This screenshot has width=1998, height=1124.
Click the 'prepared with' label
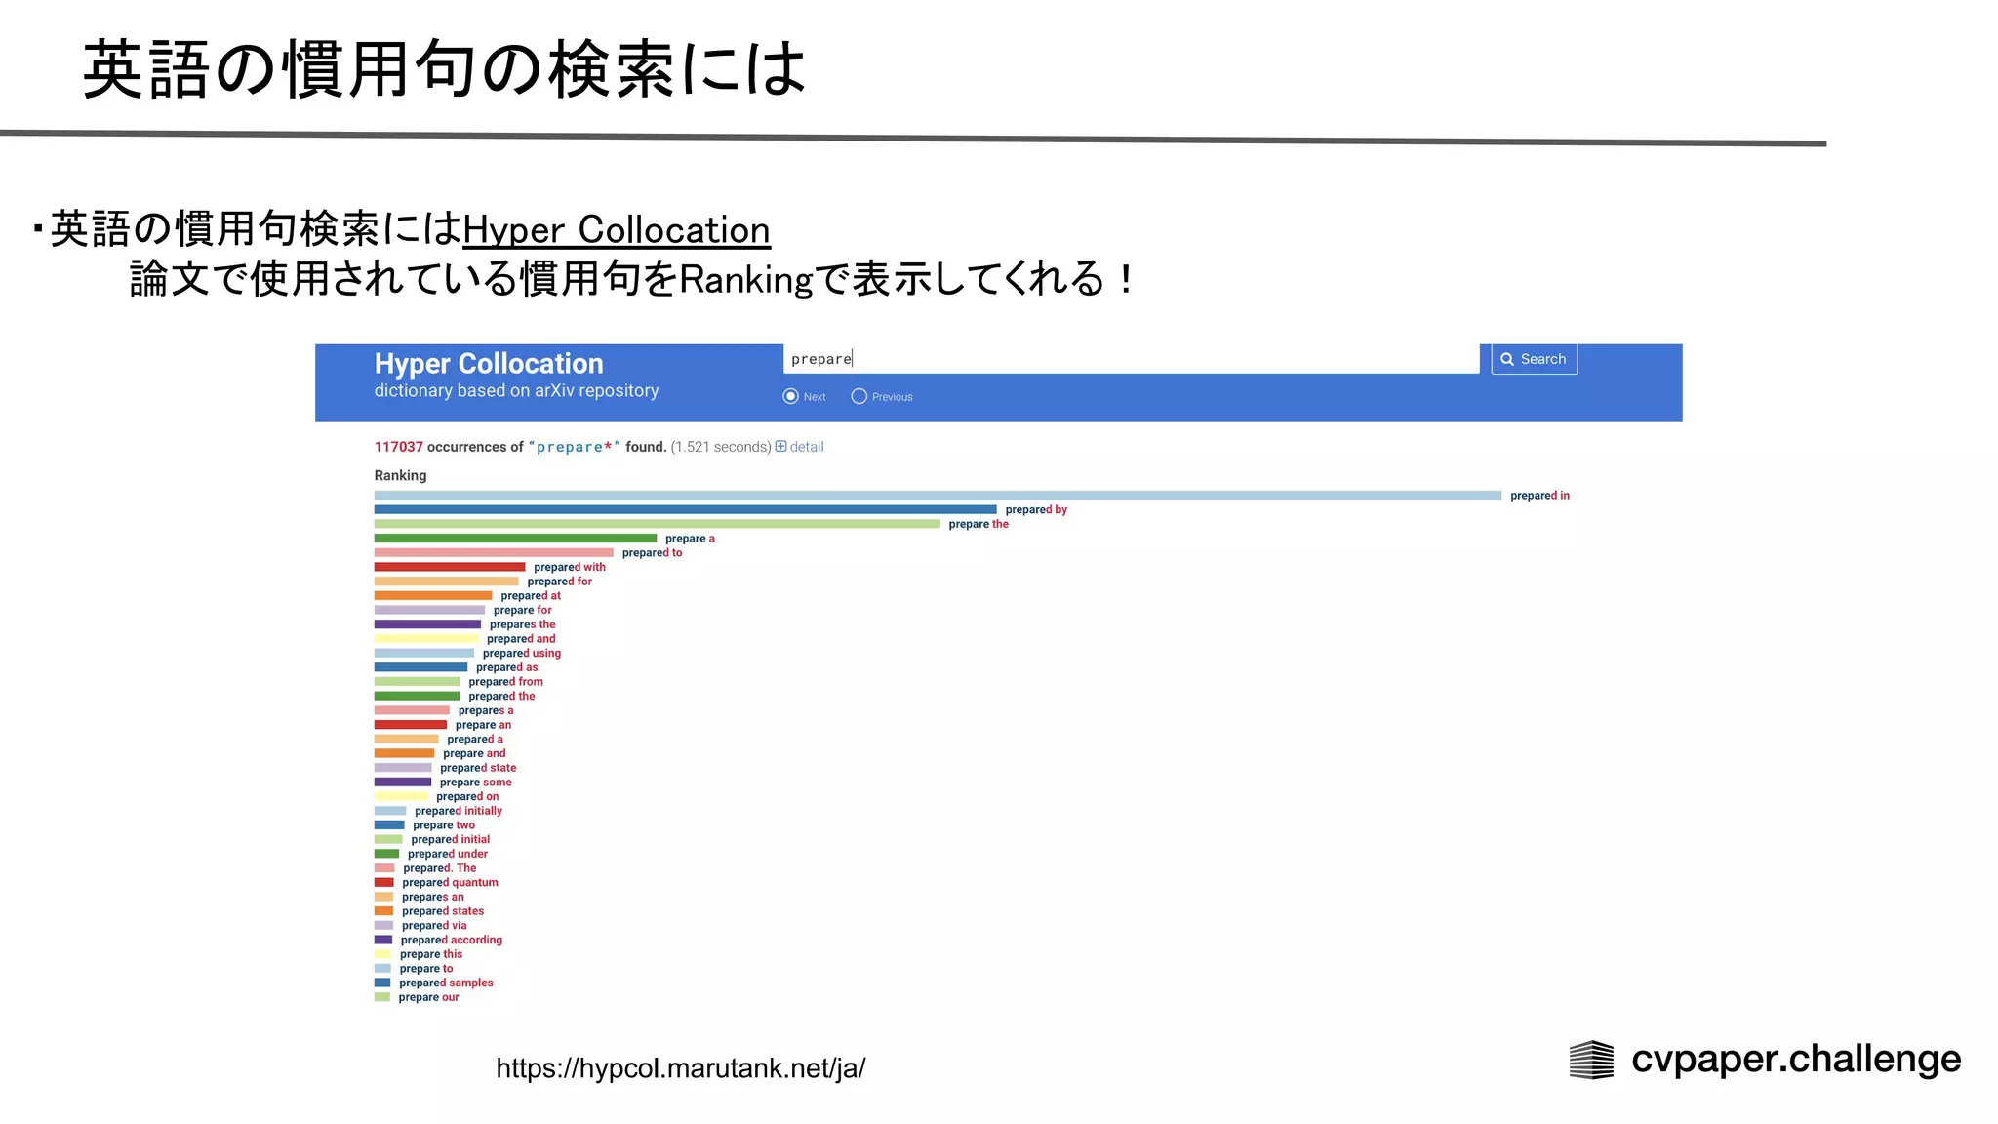[x=570, y=567]
